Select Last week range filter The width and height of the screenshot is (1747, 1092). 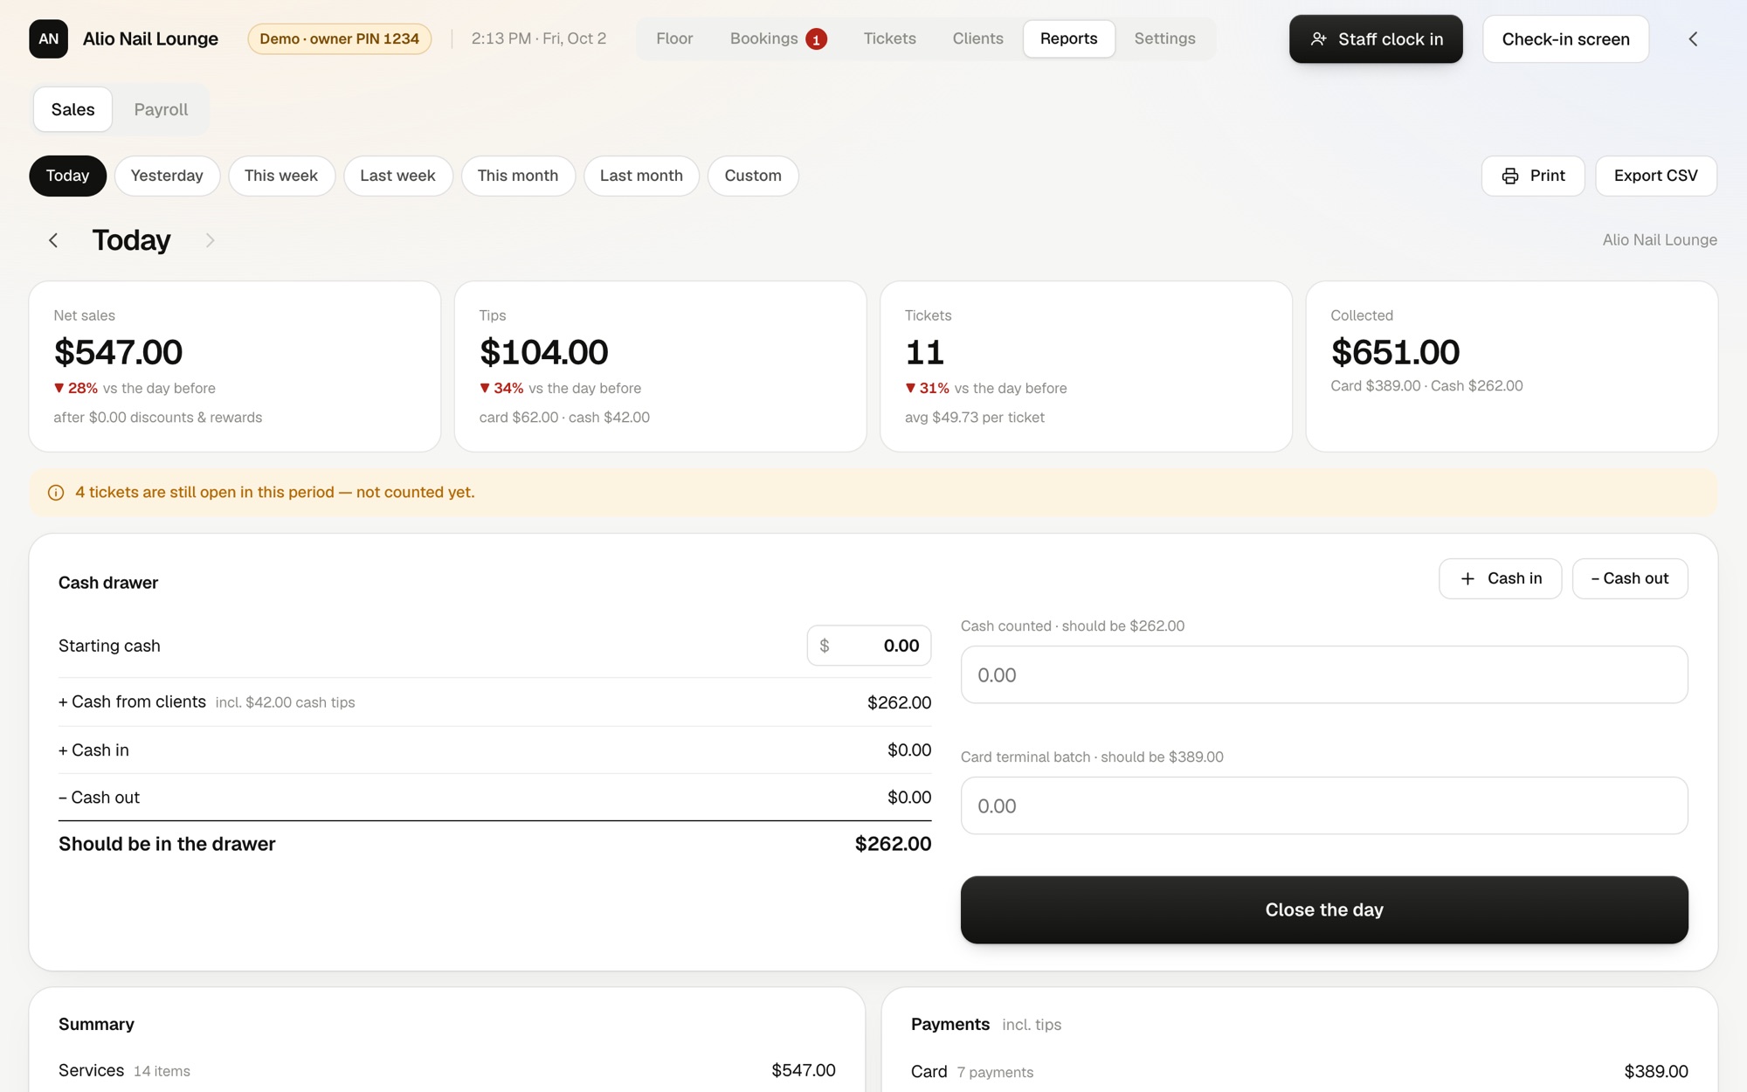(x=397, y=176)
